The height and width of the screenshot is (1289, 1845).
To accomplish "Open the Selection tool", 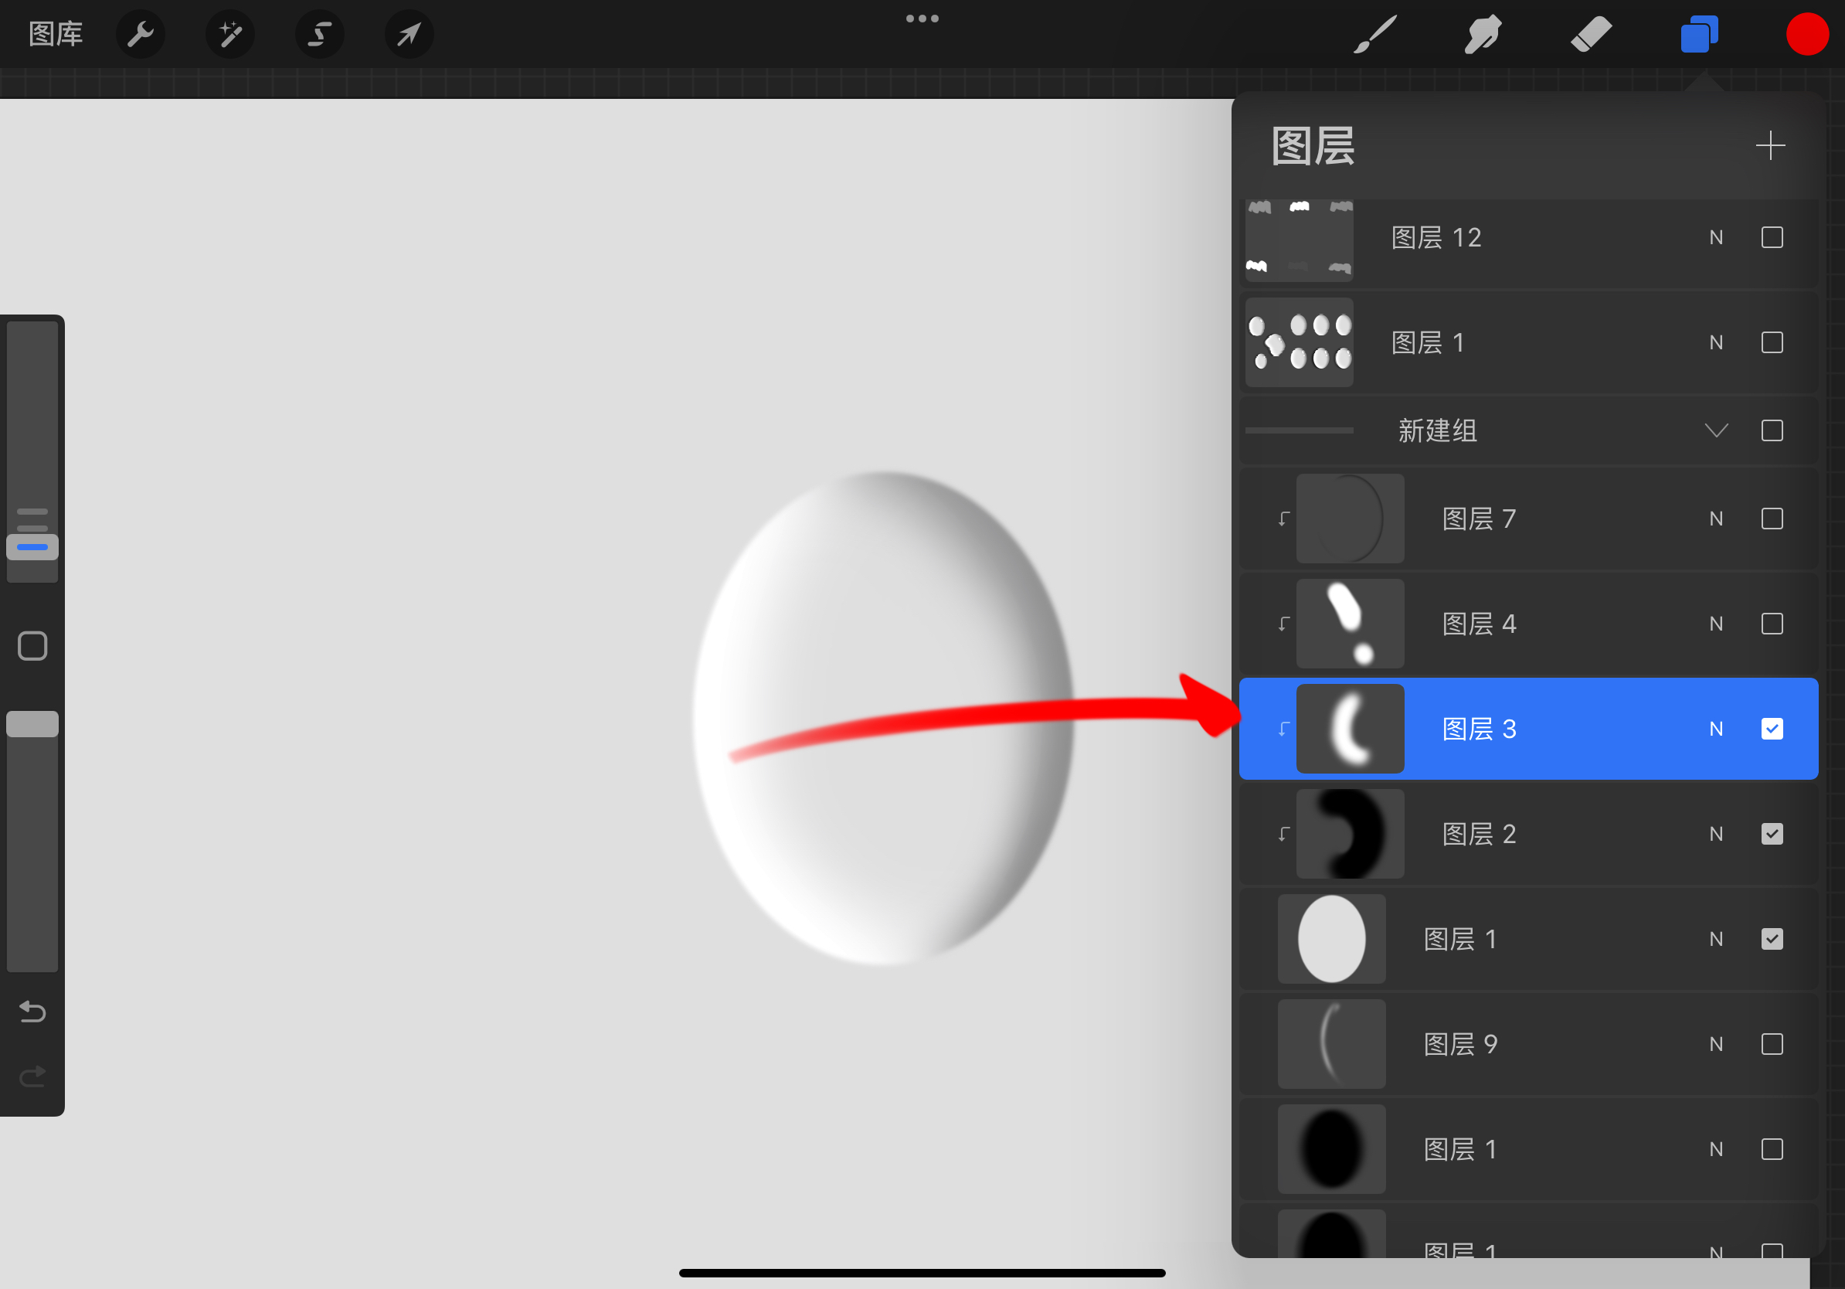I will coord(320,34).
